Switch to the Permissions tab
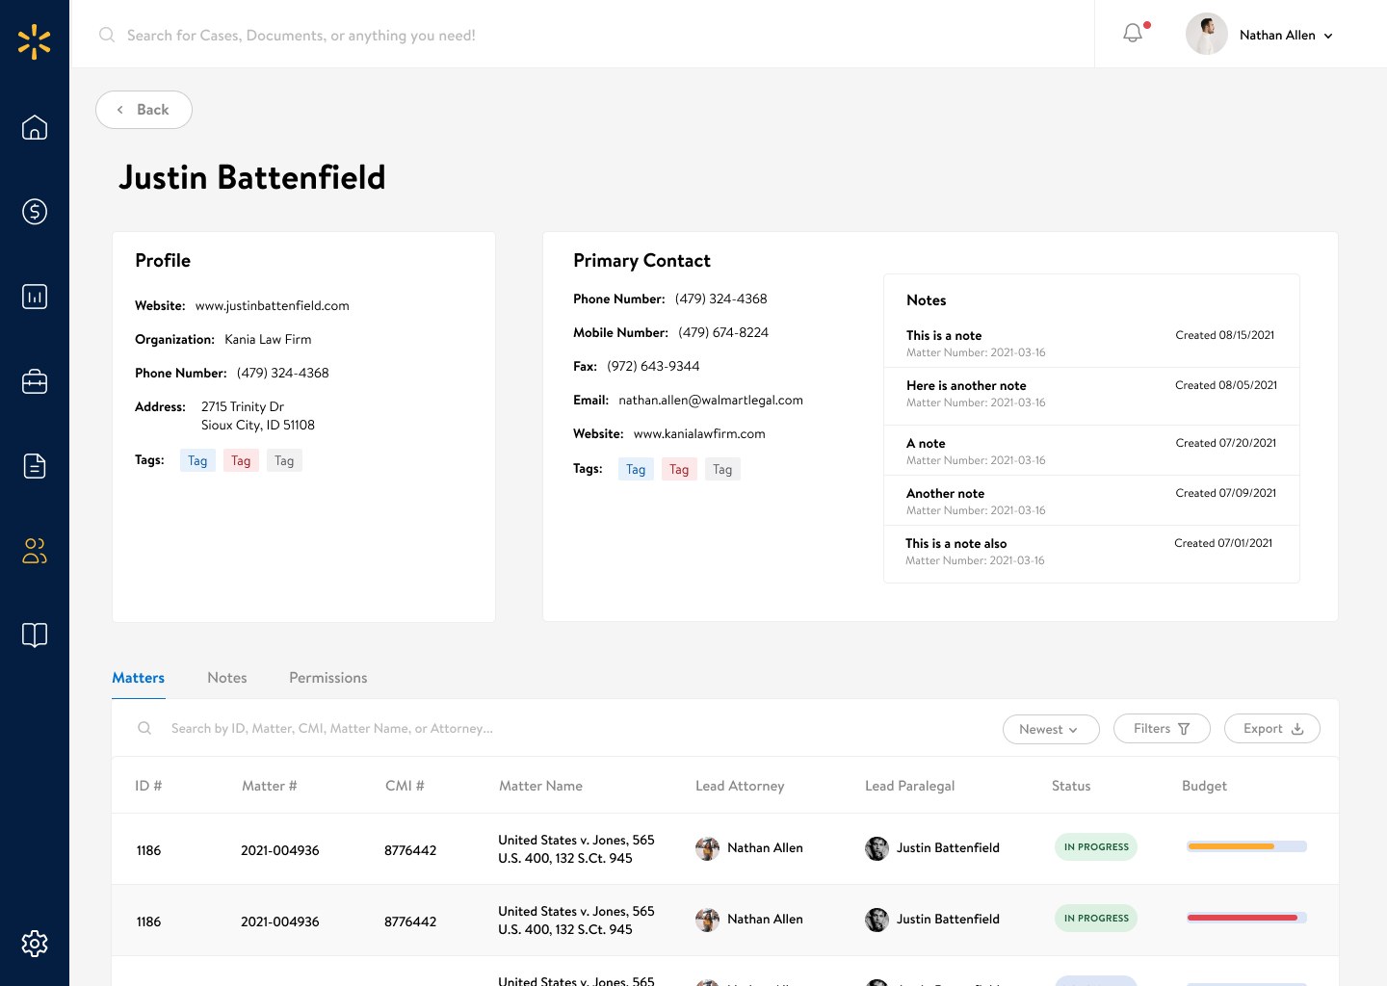 (327, 677)
